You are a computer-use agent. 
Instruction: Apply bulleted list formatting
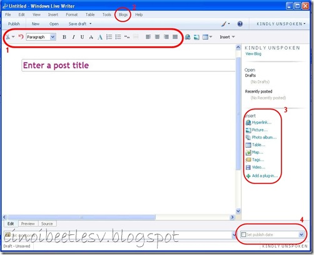click(118, 37)
